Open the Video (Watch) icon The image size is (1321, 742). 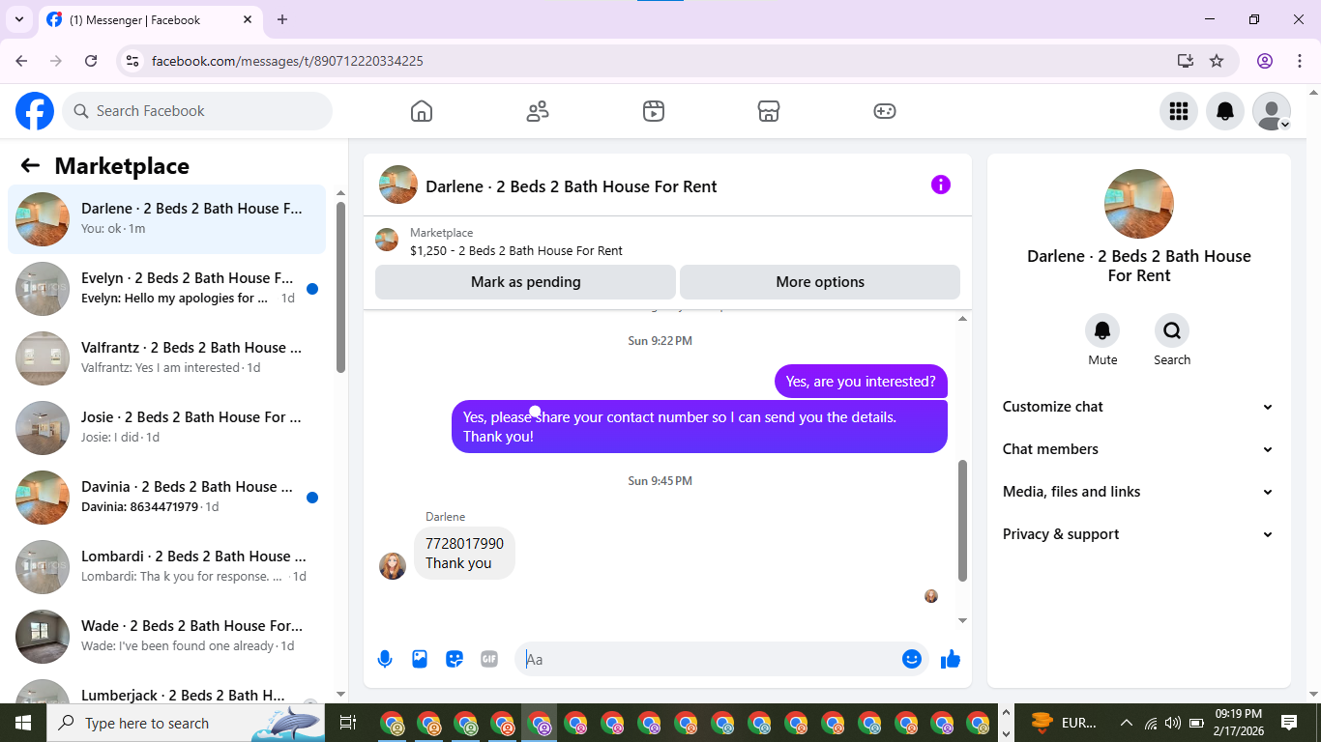pyautogui.click(x=654, y=111)
